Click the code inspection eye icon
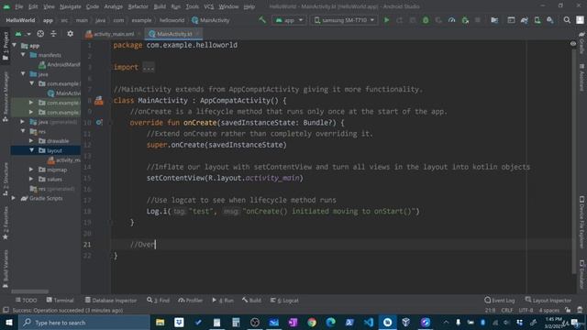587x330 pixels. (x=573, y=44)
